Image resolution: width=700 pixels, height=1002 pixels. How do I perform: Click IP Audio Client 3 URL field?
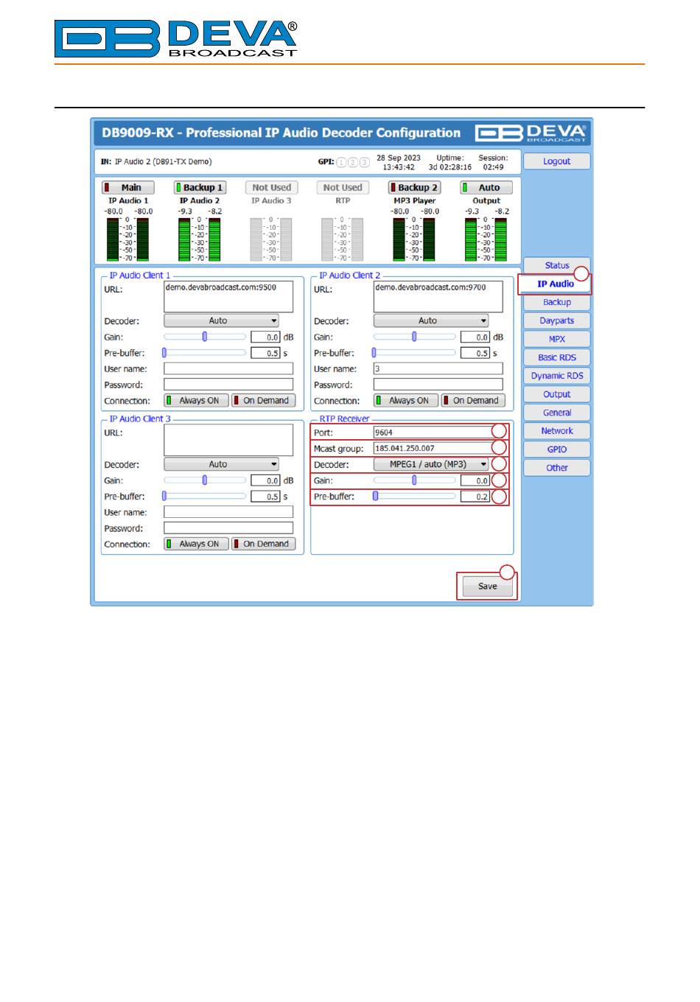pos(228,440)
